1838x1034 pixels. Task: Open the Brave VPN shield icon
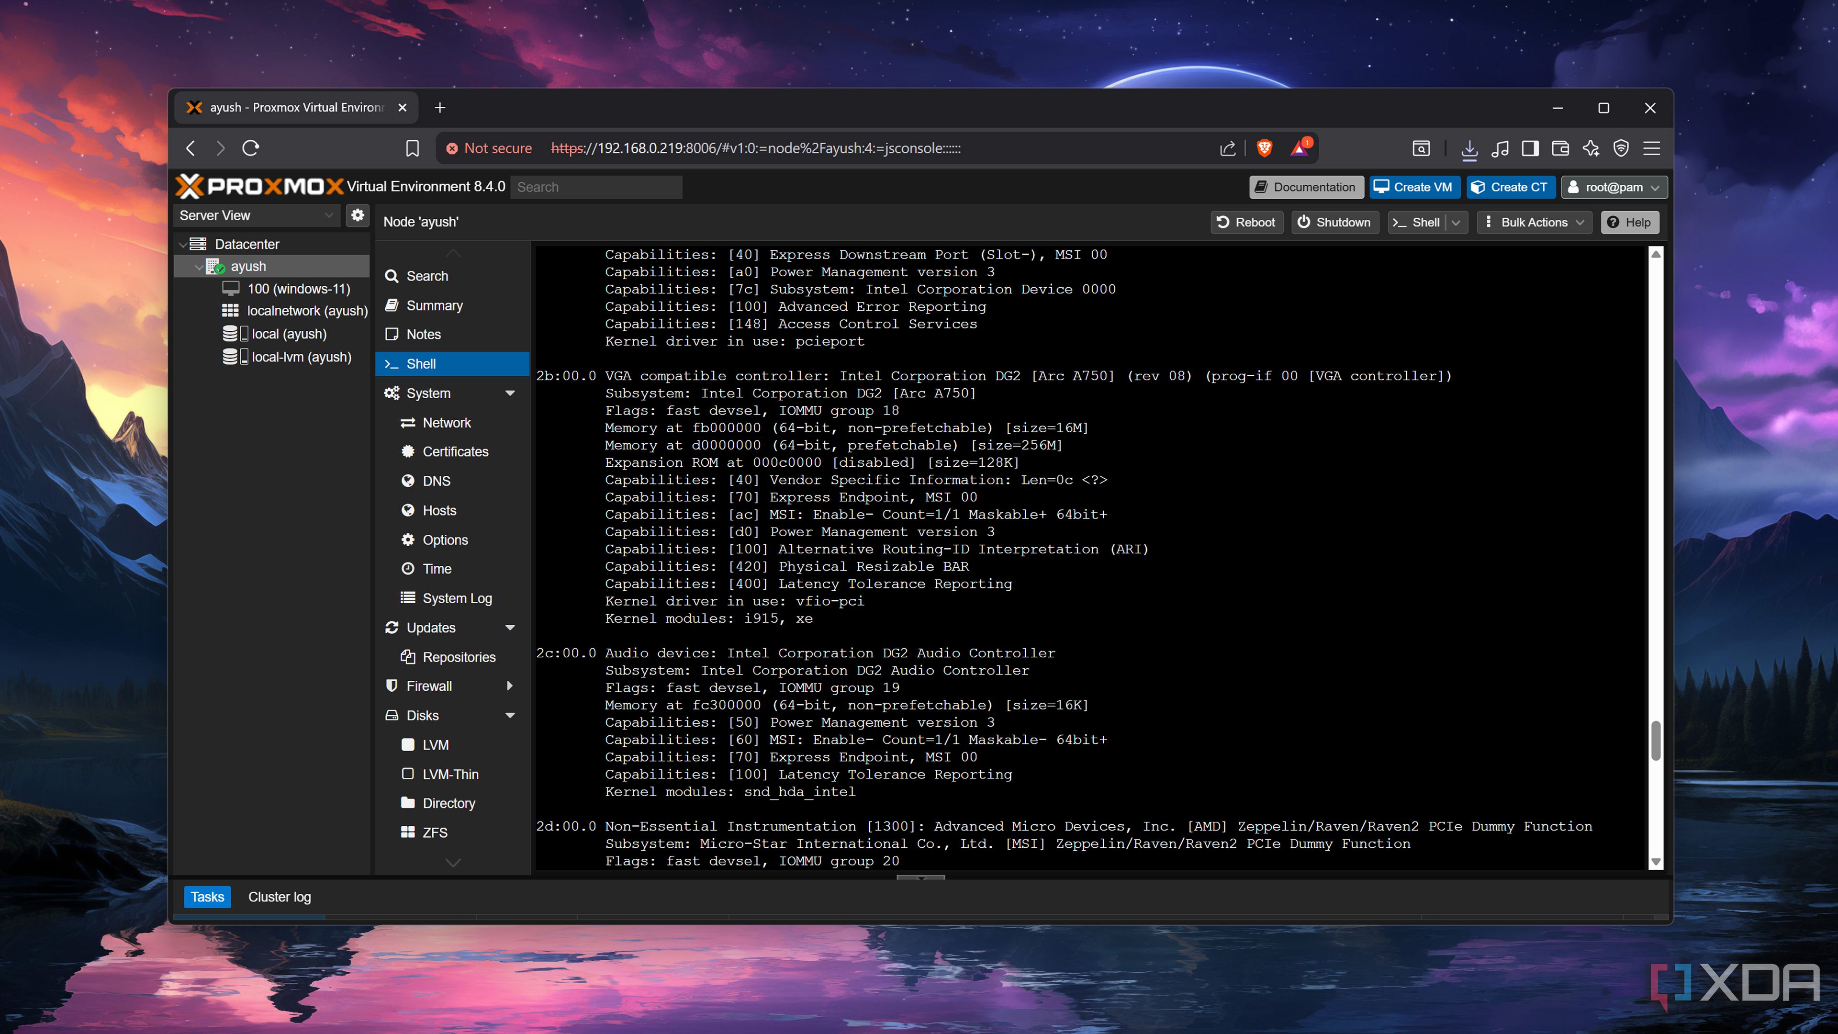point(1621,148)
